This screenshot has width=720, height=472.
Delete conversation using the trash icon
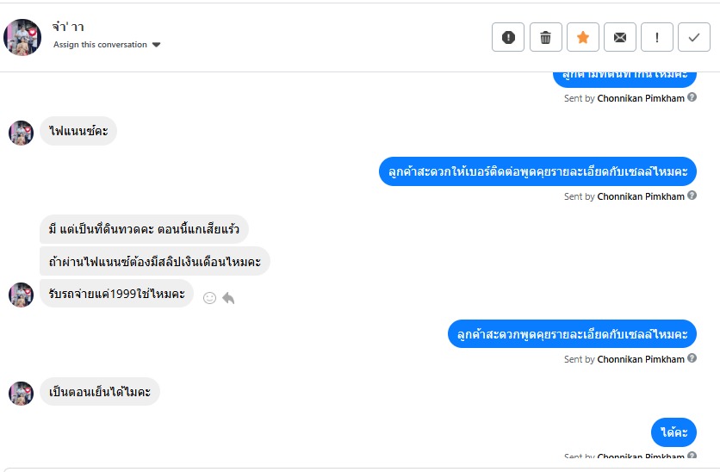[x=545, y=37]
